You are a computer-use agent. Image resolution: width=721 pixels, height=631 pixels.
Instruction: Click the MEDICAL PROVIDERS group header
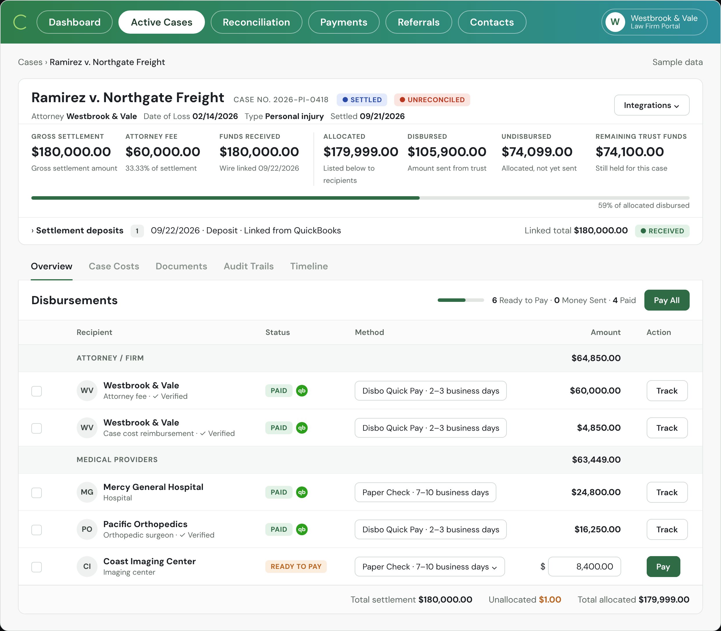pos(117,459)
